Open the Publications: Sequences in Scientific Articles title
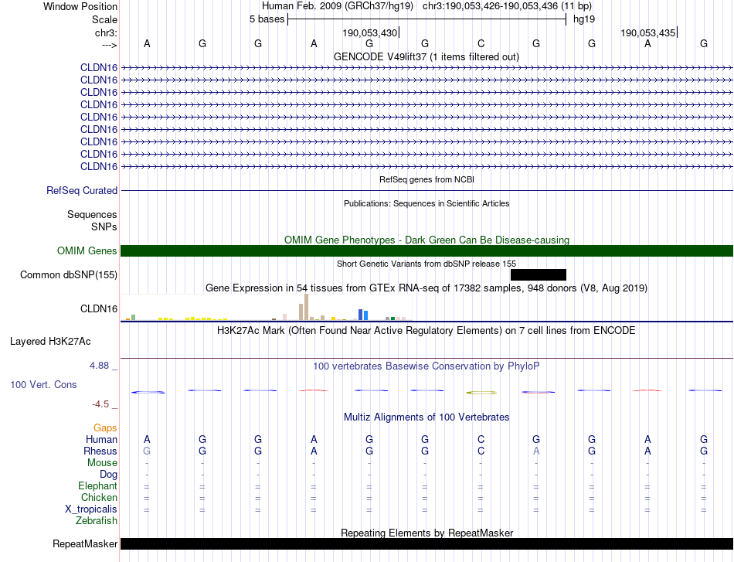 pyautogui.click(x=426, y=203)
